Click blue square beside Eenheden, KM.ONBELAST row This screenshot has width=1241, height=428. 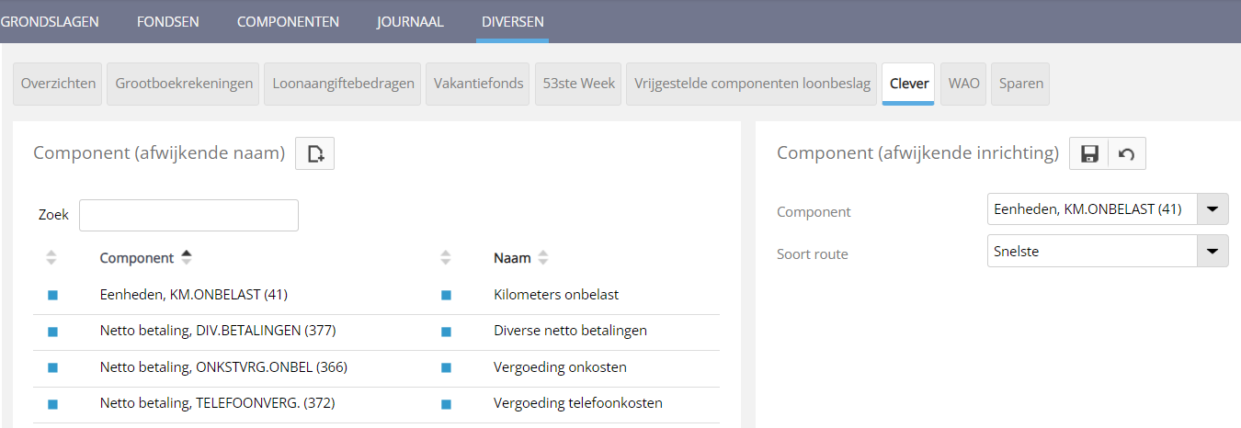(52, 295)
